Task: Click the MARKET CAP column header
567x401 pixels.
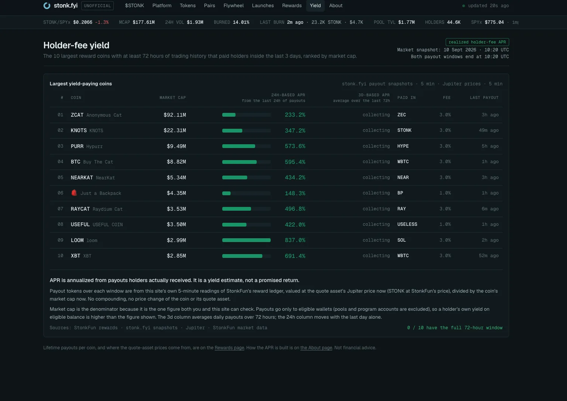Action: [x=173, y=98]
